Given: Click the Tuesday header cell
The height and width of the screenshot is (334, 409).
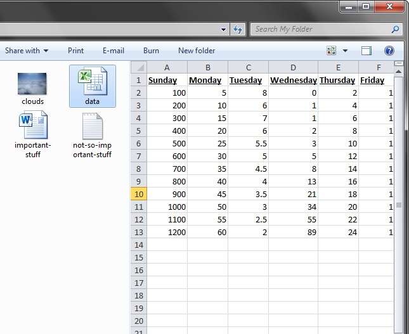Looking at the screenshot, I should [249, 80].
